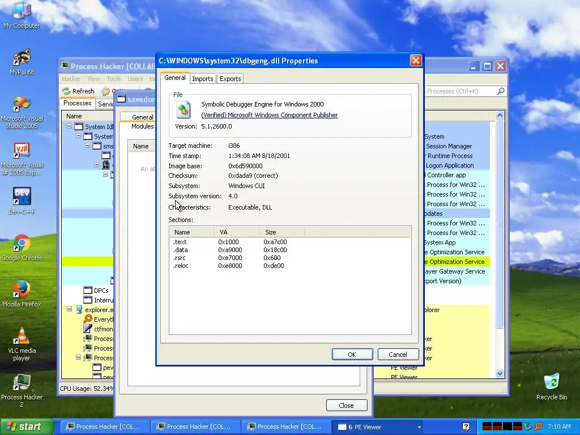The height and width of the screenshot is (435, 580).
Task: Click the help question mark tray icon
Action: point(466,427)
